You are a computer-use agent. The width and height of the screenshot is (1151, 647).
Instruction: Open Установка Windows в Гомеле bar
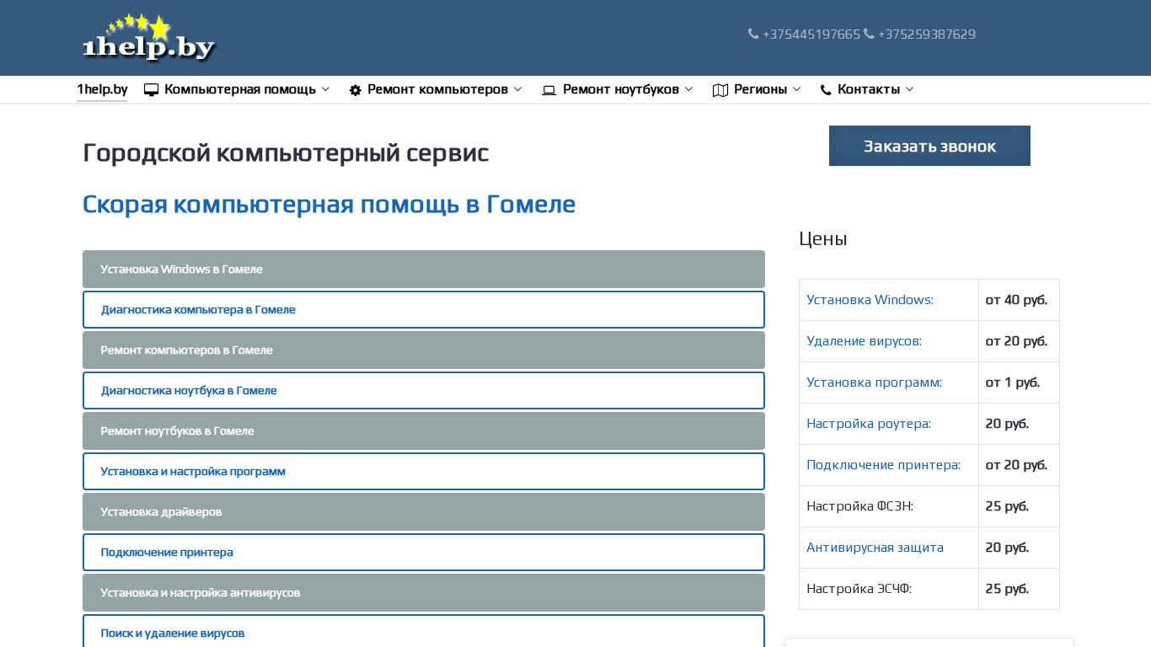(x=424, y=270)
